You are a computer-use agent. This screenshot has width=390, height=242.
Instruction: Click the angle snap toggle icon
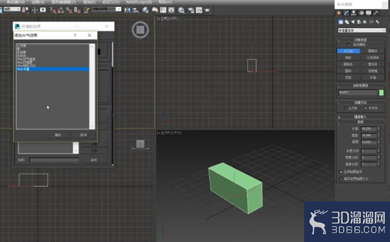click(x=61, y=10)
